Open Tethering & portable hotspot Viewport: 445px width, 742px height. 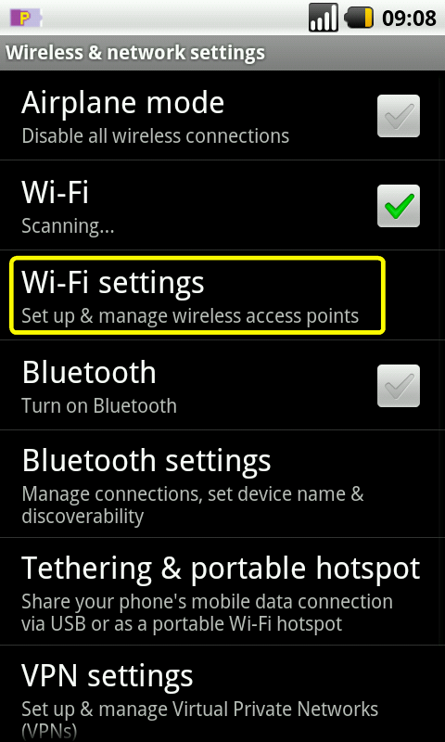click(x=222, y=591)
